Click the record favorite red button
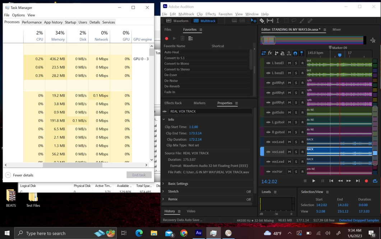The width and height of the screenshot is (381, 239). (167, 38)
